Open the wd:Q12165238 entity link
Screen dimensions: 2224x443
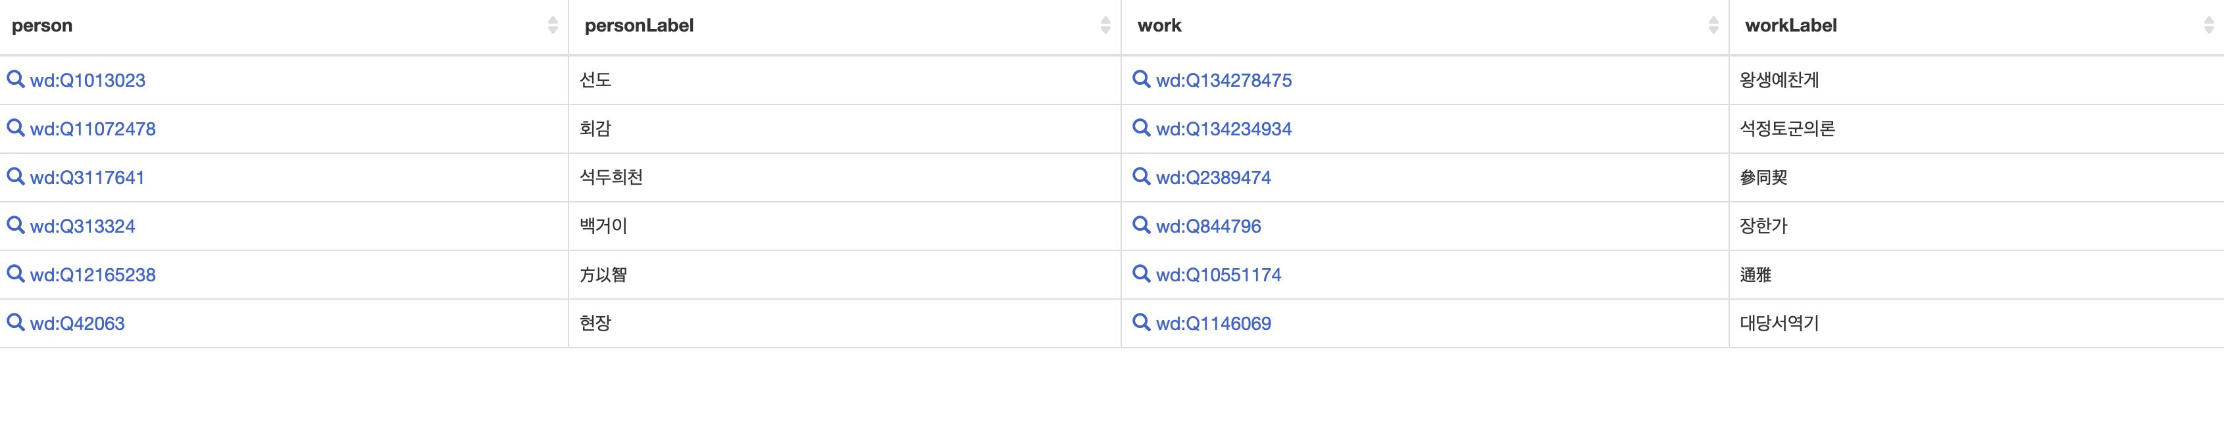click(92, 275)
